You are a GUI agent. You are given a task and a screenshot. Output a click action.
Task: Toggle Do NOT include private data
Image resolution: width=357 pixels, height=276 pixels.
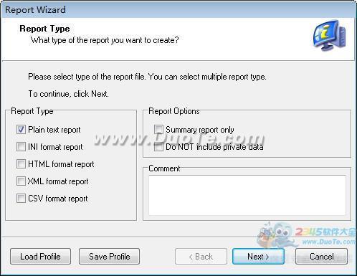coord(158,147)
